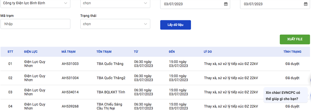Select the TBA Quốc Thắng2 row
Image resolution: width=311 pixels, height=111 pixels.
click(x=155, y=78)
